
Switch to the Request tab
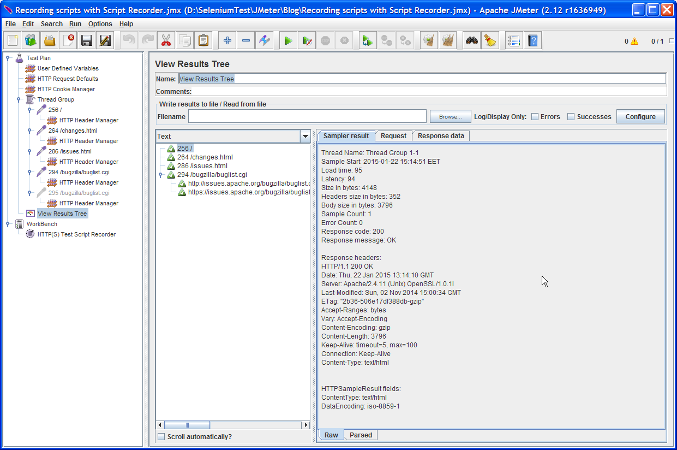tap(393, 136)
